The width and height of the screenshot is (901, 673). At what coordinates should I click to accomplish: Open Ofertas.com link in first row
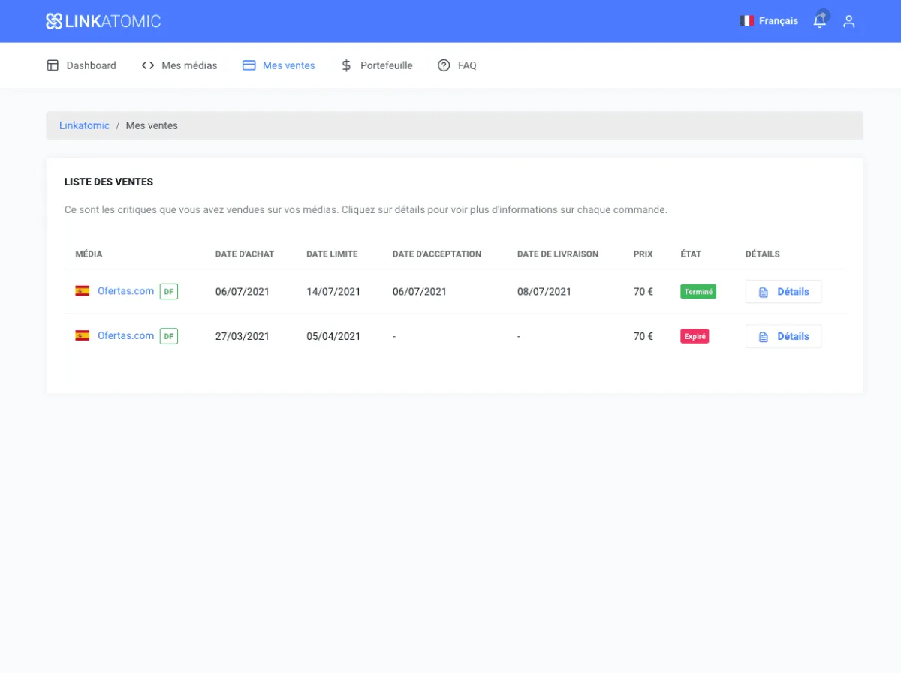tap(125, 291)
